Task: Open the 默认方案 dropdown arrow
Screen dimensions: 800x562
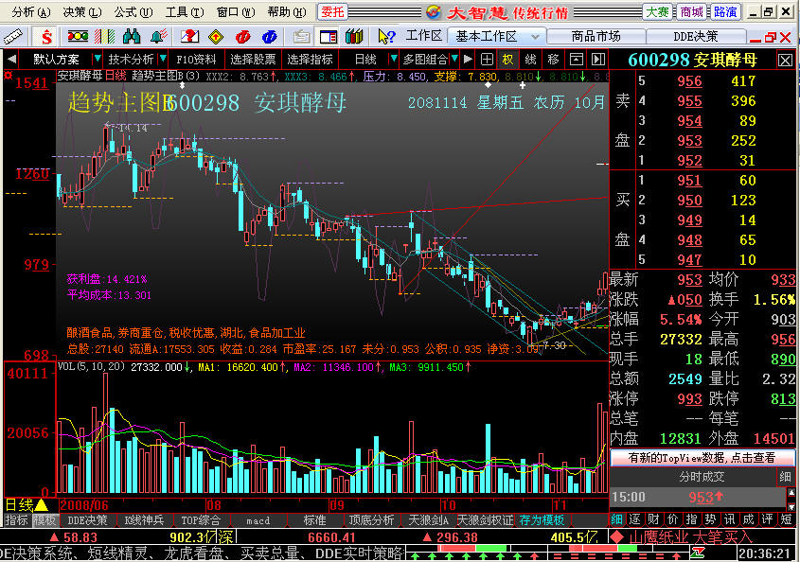Action: pos(97,60)
